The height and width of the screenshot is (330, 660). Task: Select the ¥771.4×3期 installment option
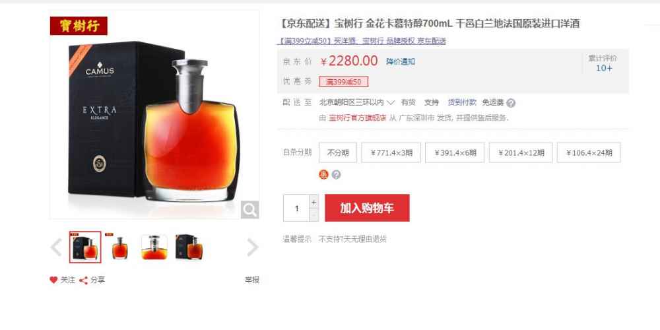click(x=391, y=153)
